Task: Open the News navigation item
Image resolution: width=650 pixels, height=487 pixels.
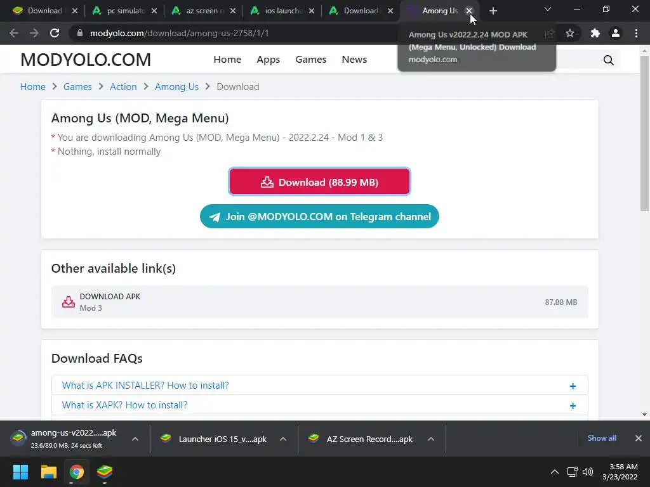Action: pyautogui.click(x=354, y=59)
